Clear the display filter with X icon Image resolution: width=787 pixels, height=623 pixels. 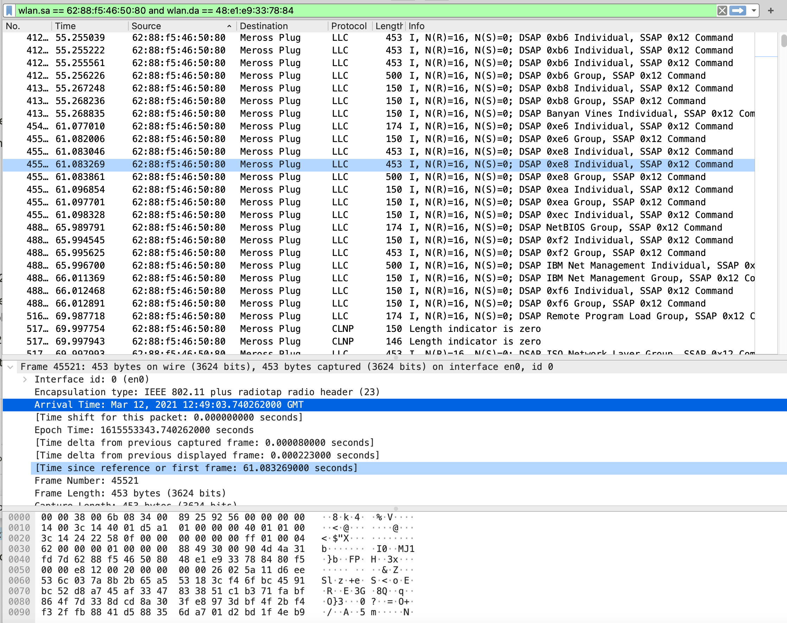722,11
